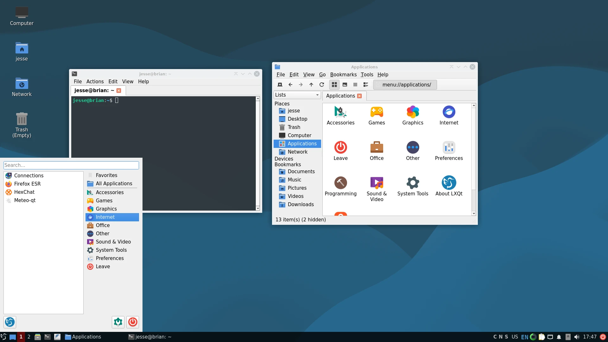Image resolution: width=608 pixels, height=342 pixels.
Task: Shade the Applications window with roll-up arrow
Action: (x=452, y=67)
